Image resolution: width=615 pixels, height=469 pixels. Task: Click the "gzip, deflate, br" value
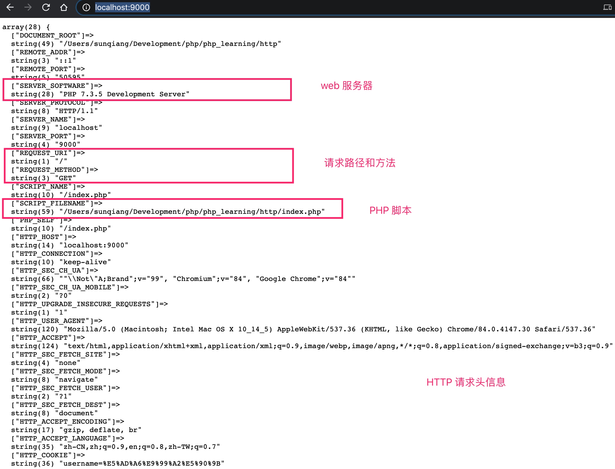(100, 430)
